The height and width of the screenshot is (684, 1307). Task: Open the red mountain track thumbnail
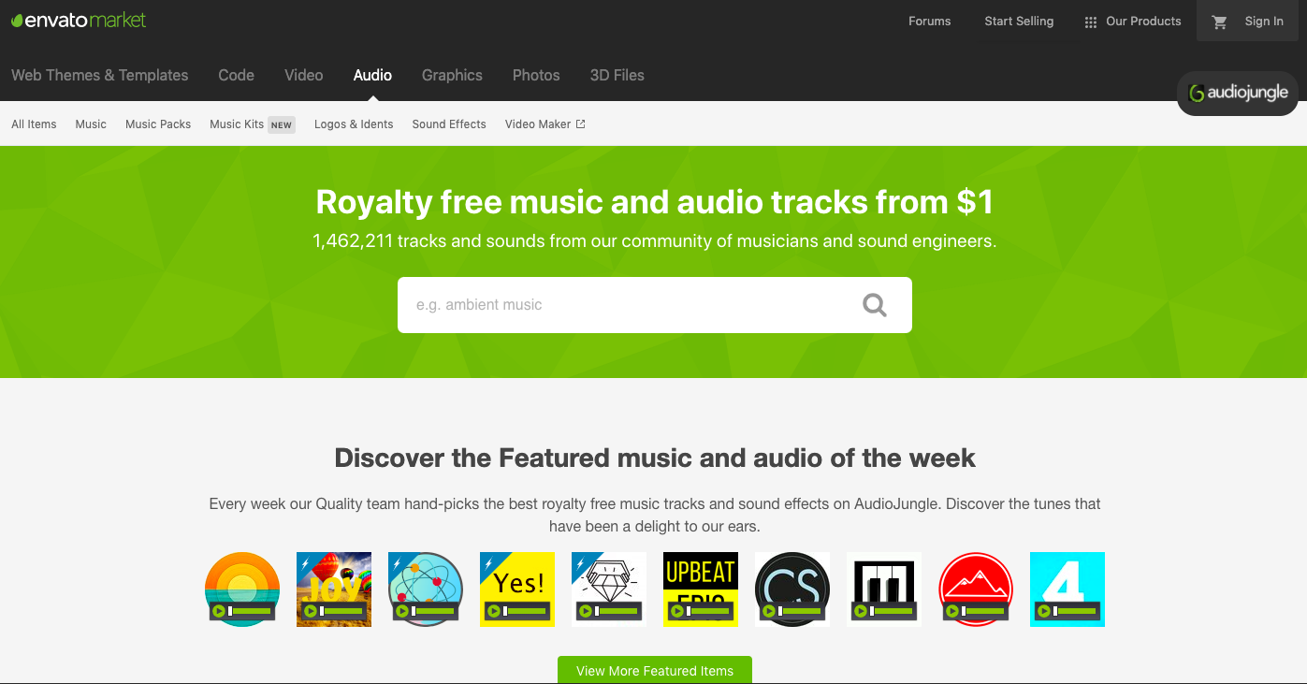pyautogui.click(x=976, y=589)
